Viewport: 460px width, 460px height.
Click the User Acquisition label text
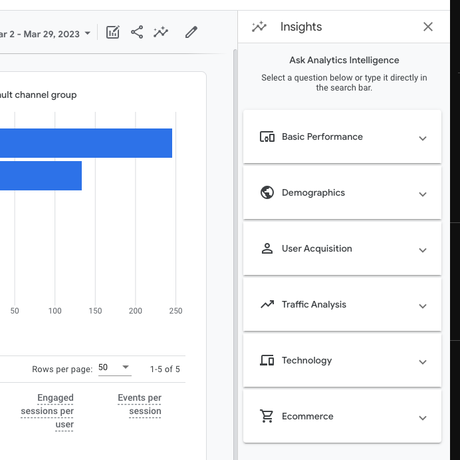[317, 248]
